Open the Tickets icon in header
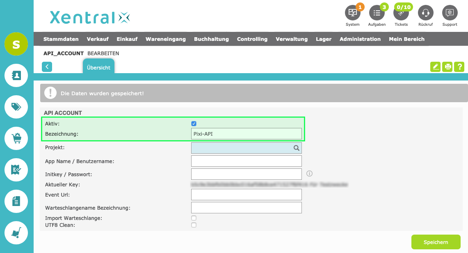The height and width of the screenshot is (253, 468). pyautogui.click(x=401, y=13)
